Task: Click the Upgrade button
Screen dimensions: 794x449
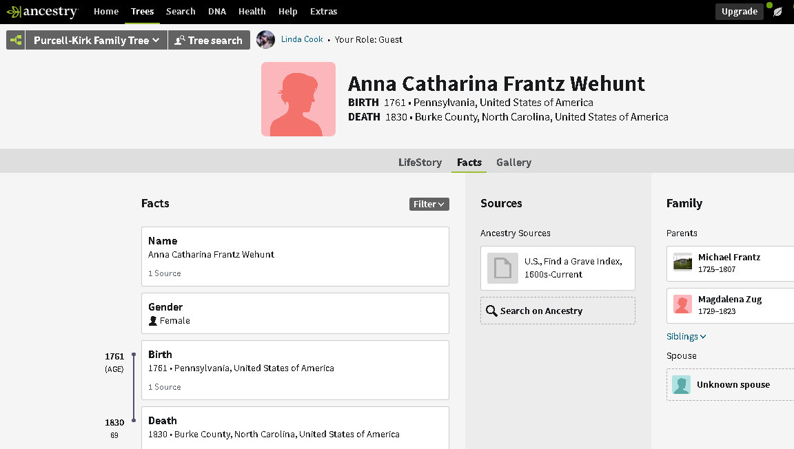Action: tap(739, 12)
